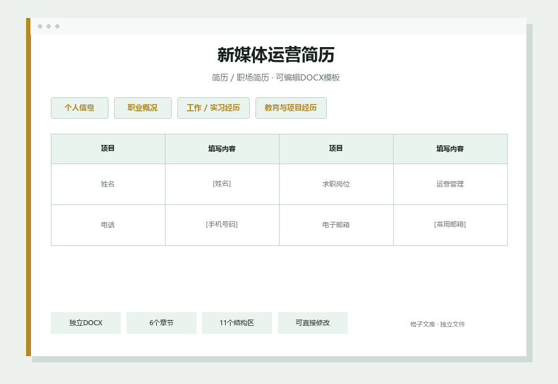Go to the 教育与项目经历 tab
The width and height of the screenshot is (558, 384).
291,108
